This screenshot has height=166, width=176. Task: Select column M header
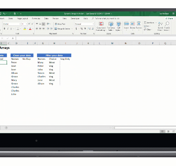pos(112,43)
